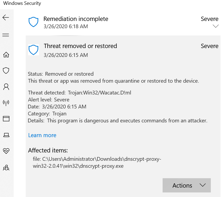221x197 pixels.
Task: Go back using the arrow button
Action: click(5, 17)
